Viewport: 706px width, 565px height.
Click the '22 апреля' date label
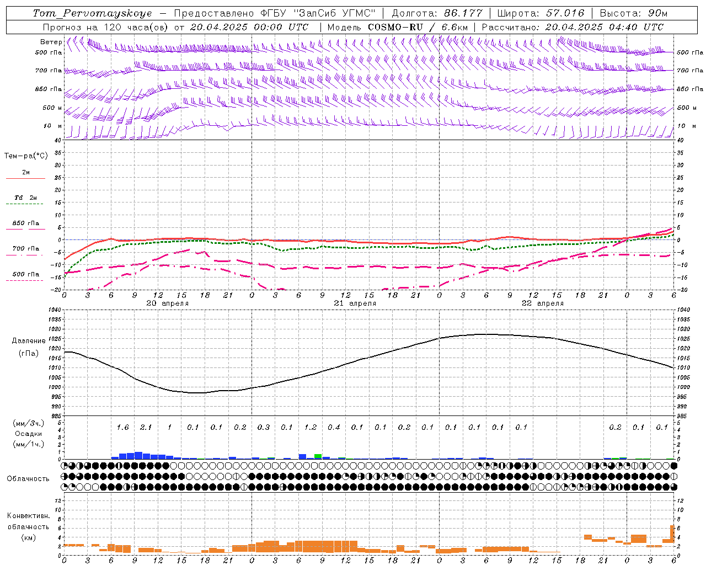[543, 303]
